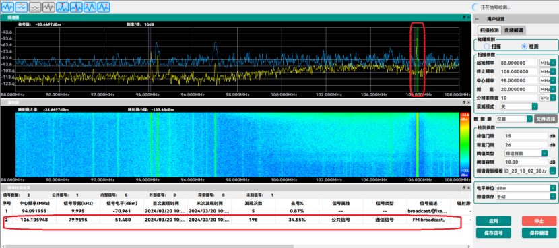The width and height of the screenshot is (559, 248).
Task: Expand the 阈值类型 dropdown
Action: (x=526, y=153)
